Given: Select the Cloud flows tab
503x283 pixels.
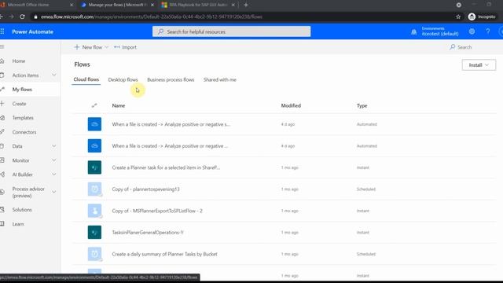Looking at the screenshot, I should (x=86, y=79).
